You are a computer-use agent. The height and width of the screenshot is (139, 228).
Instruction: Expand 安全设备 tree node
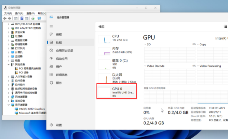(x=8, y=32)
